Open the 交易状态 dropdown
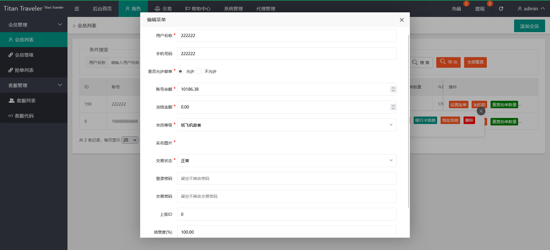The image size is (550, 250). tap(287, 161)
